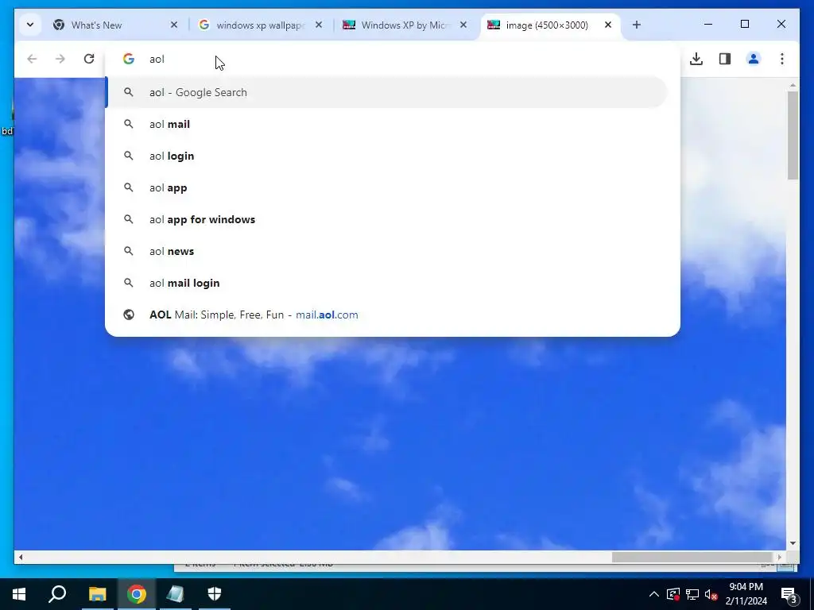
Task: Open notification center with 3 notifications
Action: (x=789, y=595)
